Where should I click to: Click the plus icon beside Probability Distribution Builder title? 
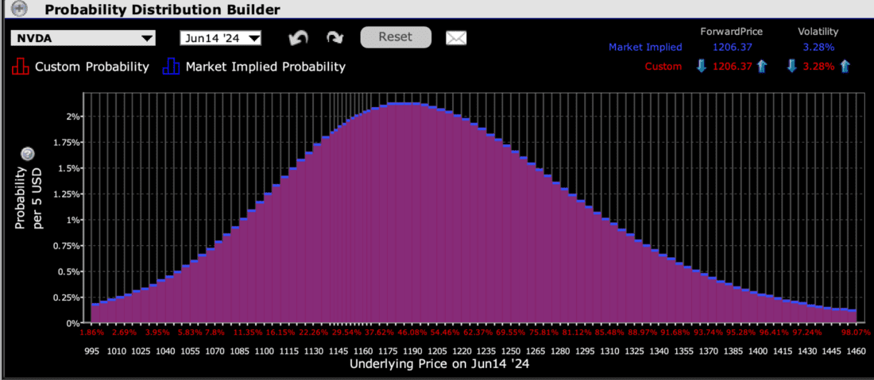coord(21,9)
